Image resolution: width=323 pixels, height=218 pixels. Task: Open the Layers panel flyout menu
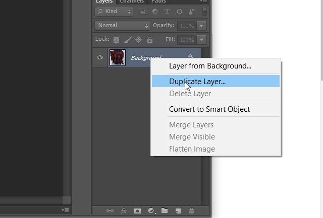tap(203, 1)
